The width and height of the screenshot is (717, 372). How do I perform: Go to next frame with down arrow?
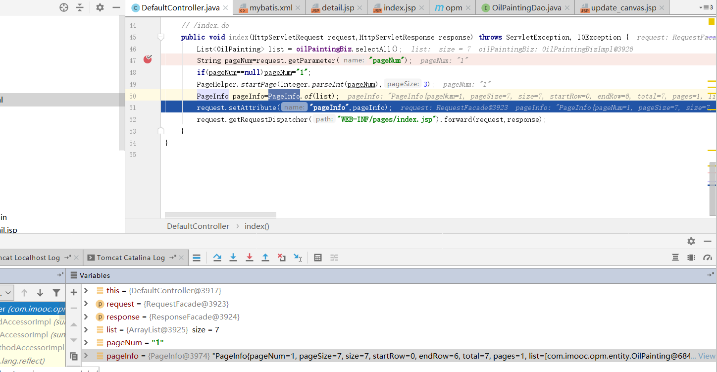click(x=40, y=293)
